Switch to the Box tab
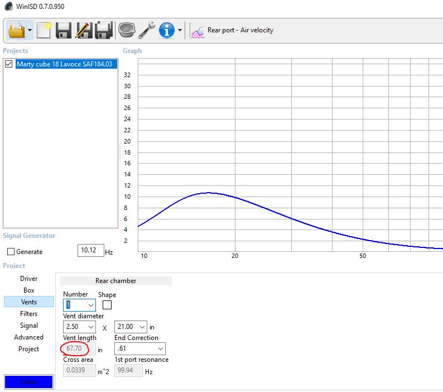 click(29, 290)
